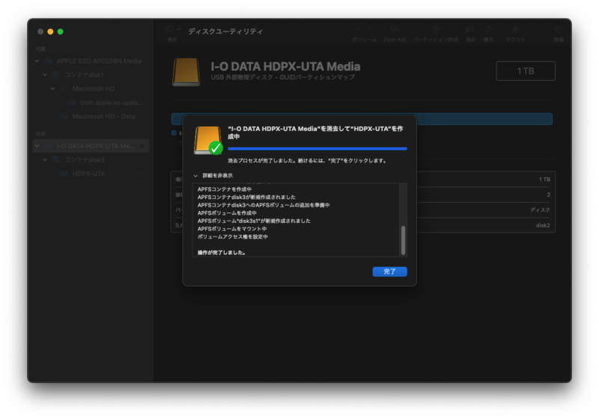Viewport: 599px width, 419px height.
Task: Click the remove volume minus icon
Action: coord(370,29)
